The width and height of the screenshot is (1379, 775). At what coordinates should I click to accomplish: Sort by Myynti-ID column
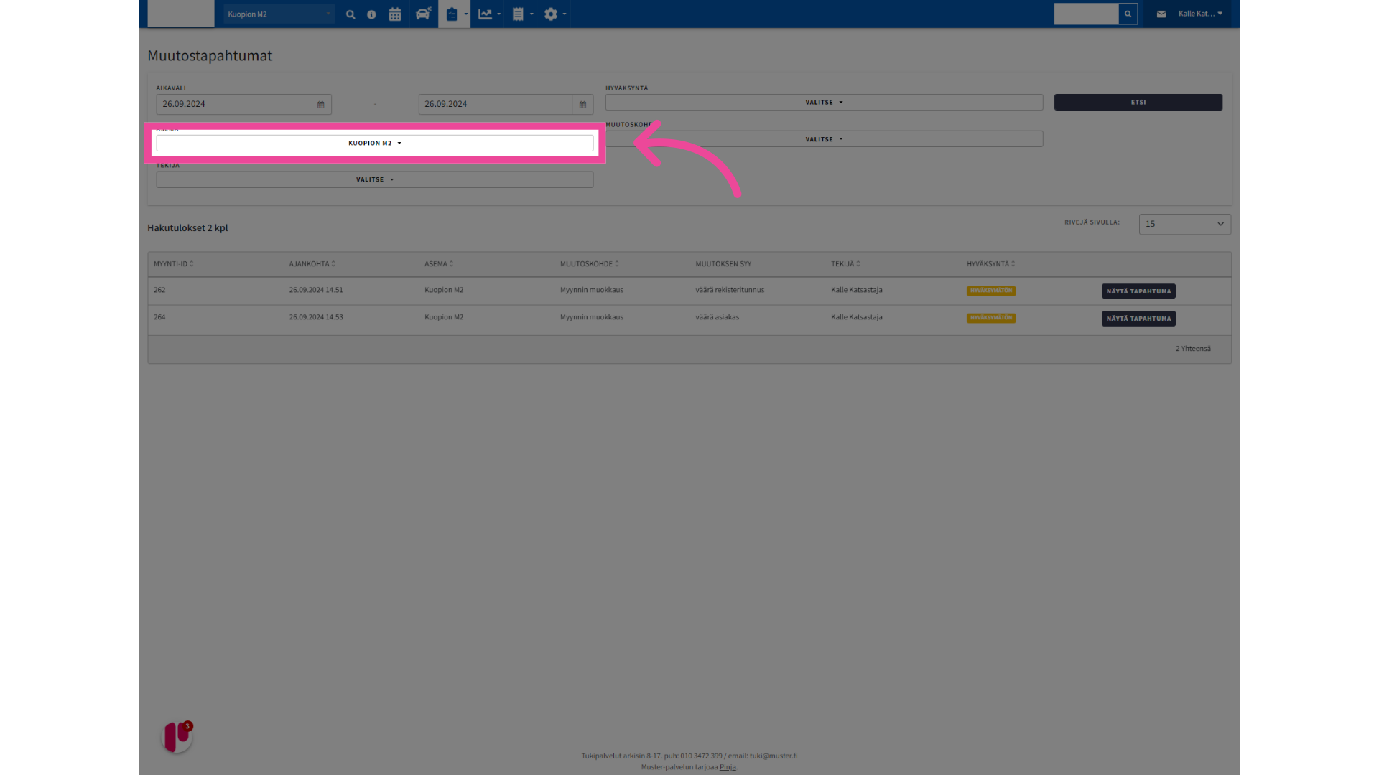pos(173,264)
